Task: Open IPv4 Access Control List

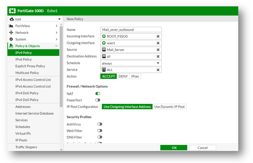Action: point(34,79)
